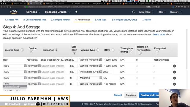
Task: Open the macOS History menu
Action: [39, 1]
